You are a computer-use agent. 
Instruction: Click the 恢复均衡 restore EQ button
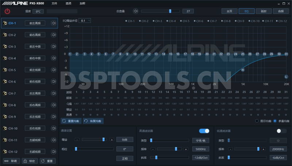pyautogui.click(x=93, y=121)
